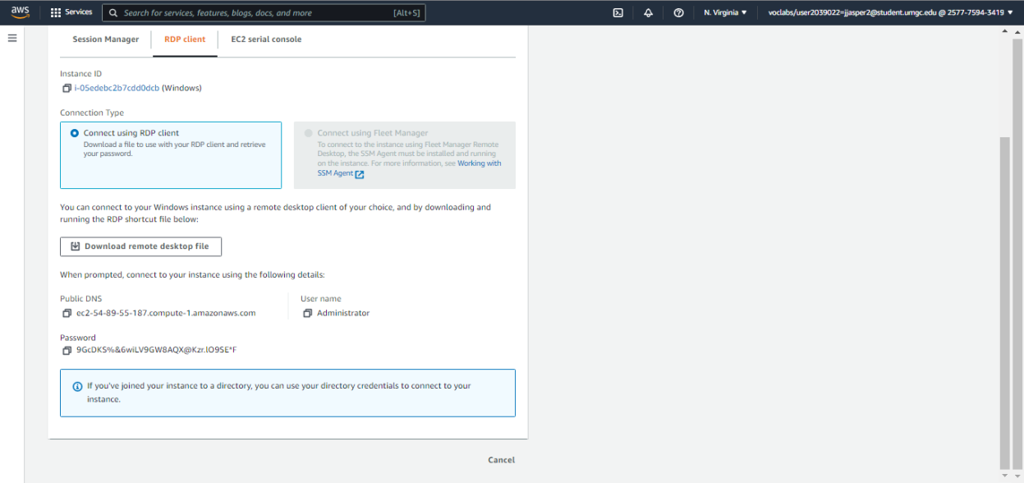This screenshot has height=483, width=1024.
Task: Open the notifications bell
Action: pos(648,13)
